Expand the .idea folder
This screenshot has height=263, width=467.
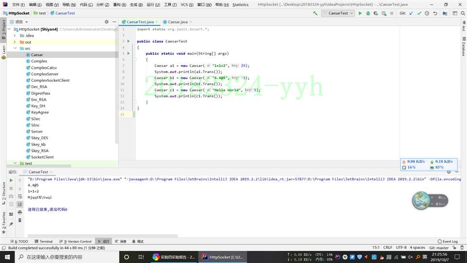click(15, 36)
